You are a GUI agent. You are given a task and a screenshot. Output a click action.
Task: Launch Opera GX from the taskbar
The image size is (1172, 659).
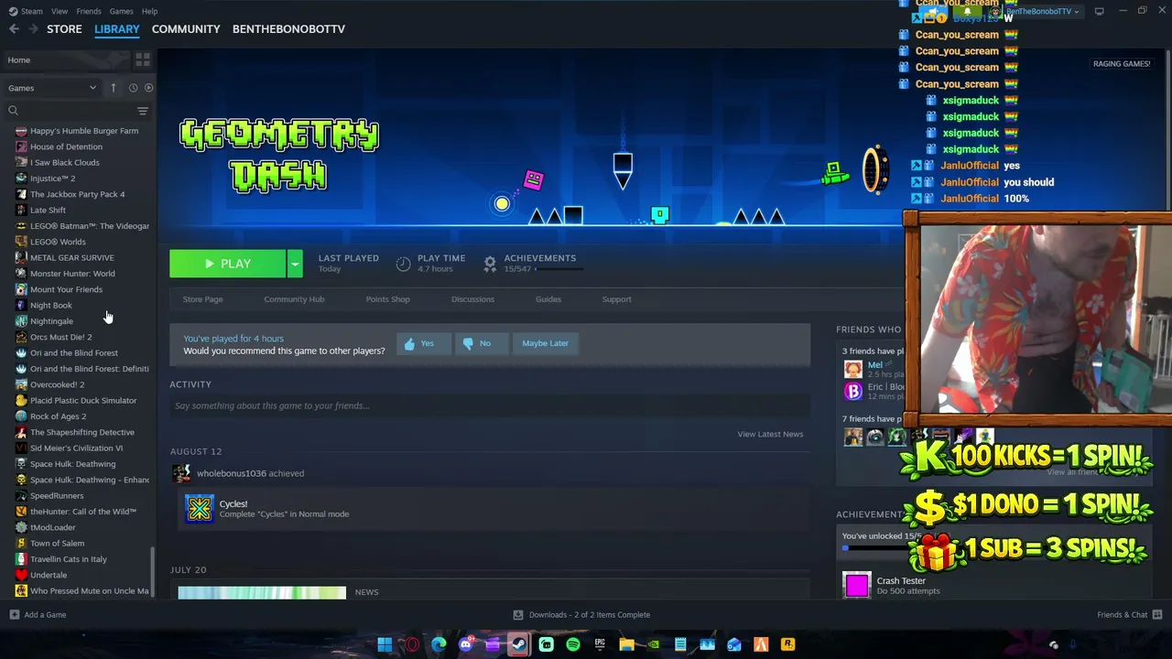coord(412,644)
